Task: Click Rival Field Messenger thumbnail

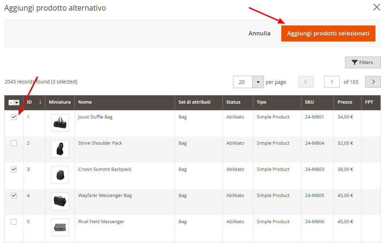Action: (x=60, y=227)
